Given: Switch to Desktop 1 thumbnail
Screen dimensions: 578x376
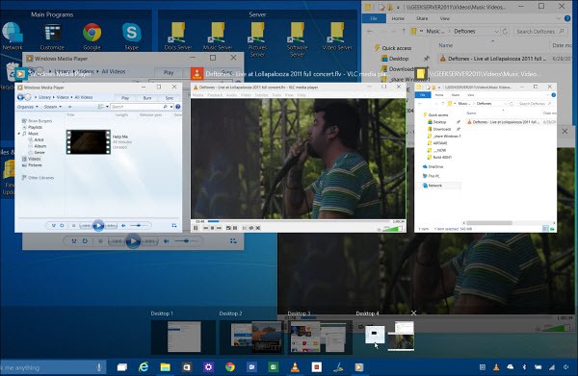Looking at the screenshot, I should click(x=183, y=337).
